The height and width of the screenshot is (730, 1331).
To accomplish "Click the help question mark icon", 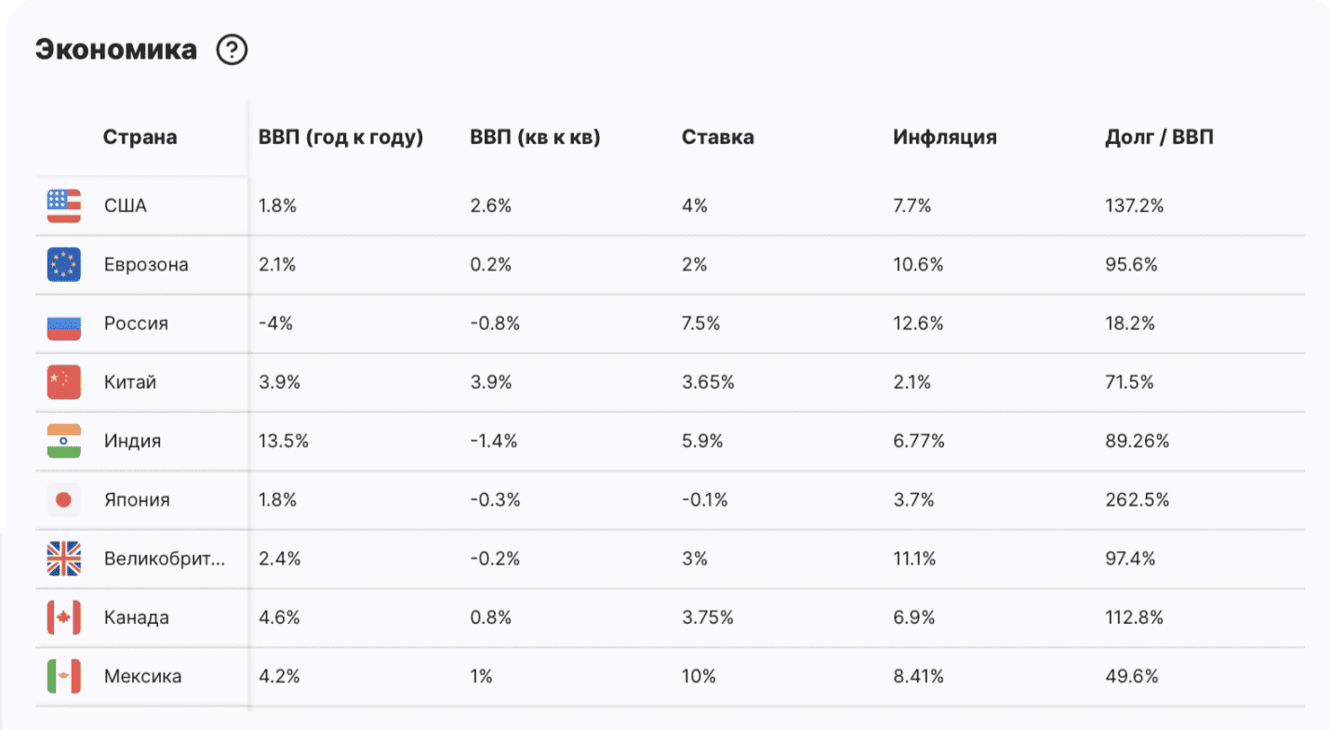I will point(232,50).
